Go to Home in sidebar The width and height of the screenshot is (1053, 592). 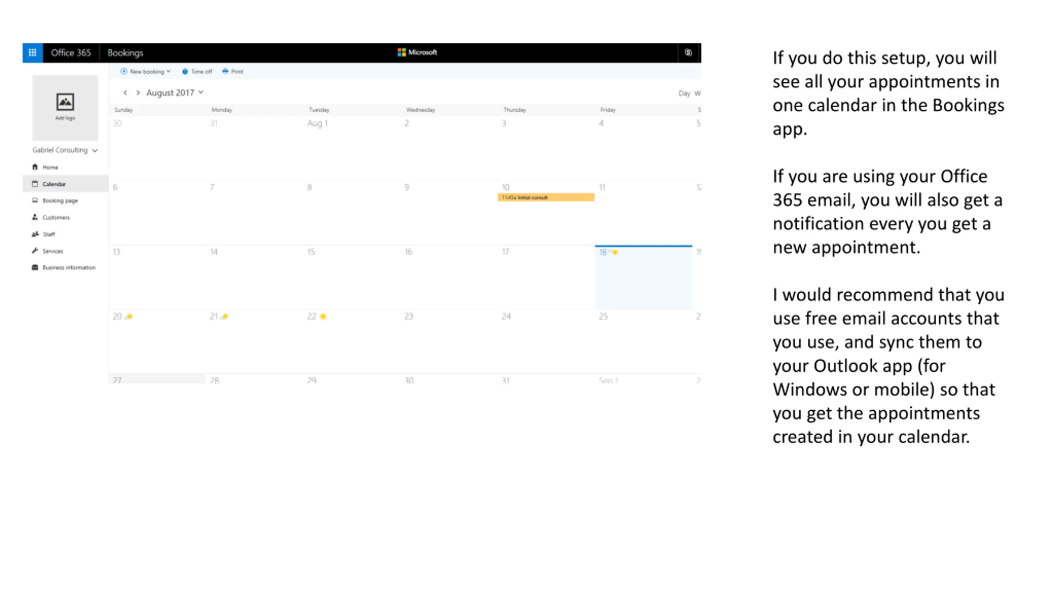(x=50, y=167)
